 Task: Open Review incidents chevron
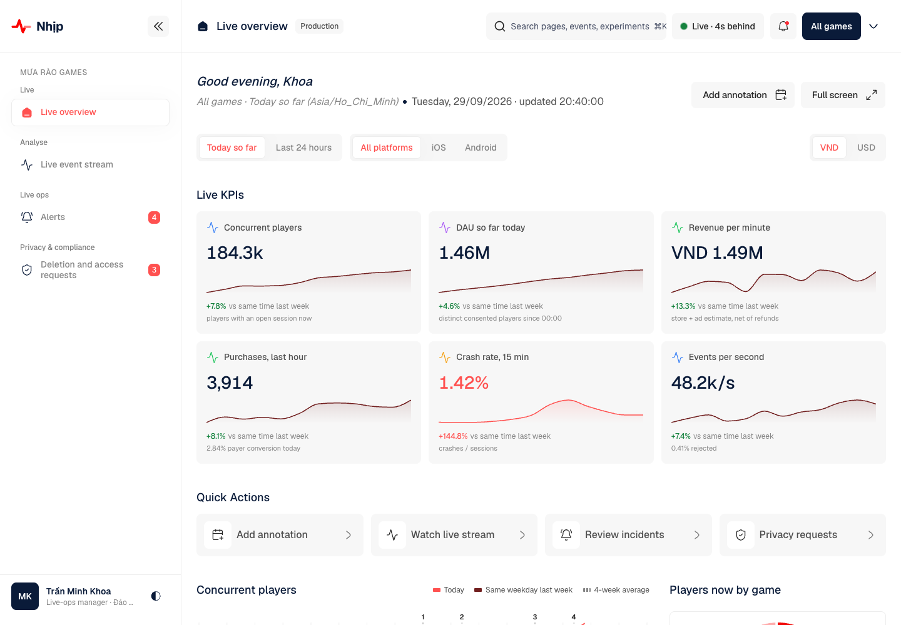point(697,535)
